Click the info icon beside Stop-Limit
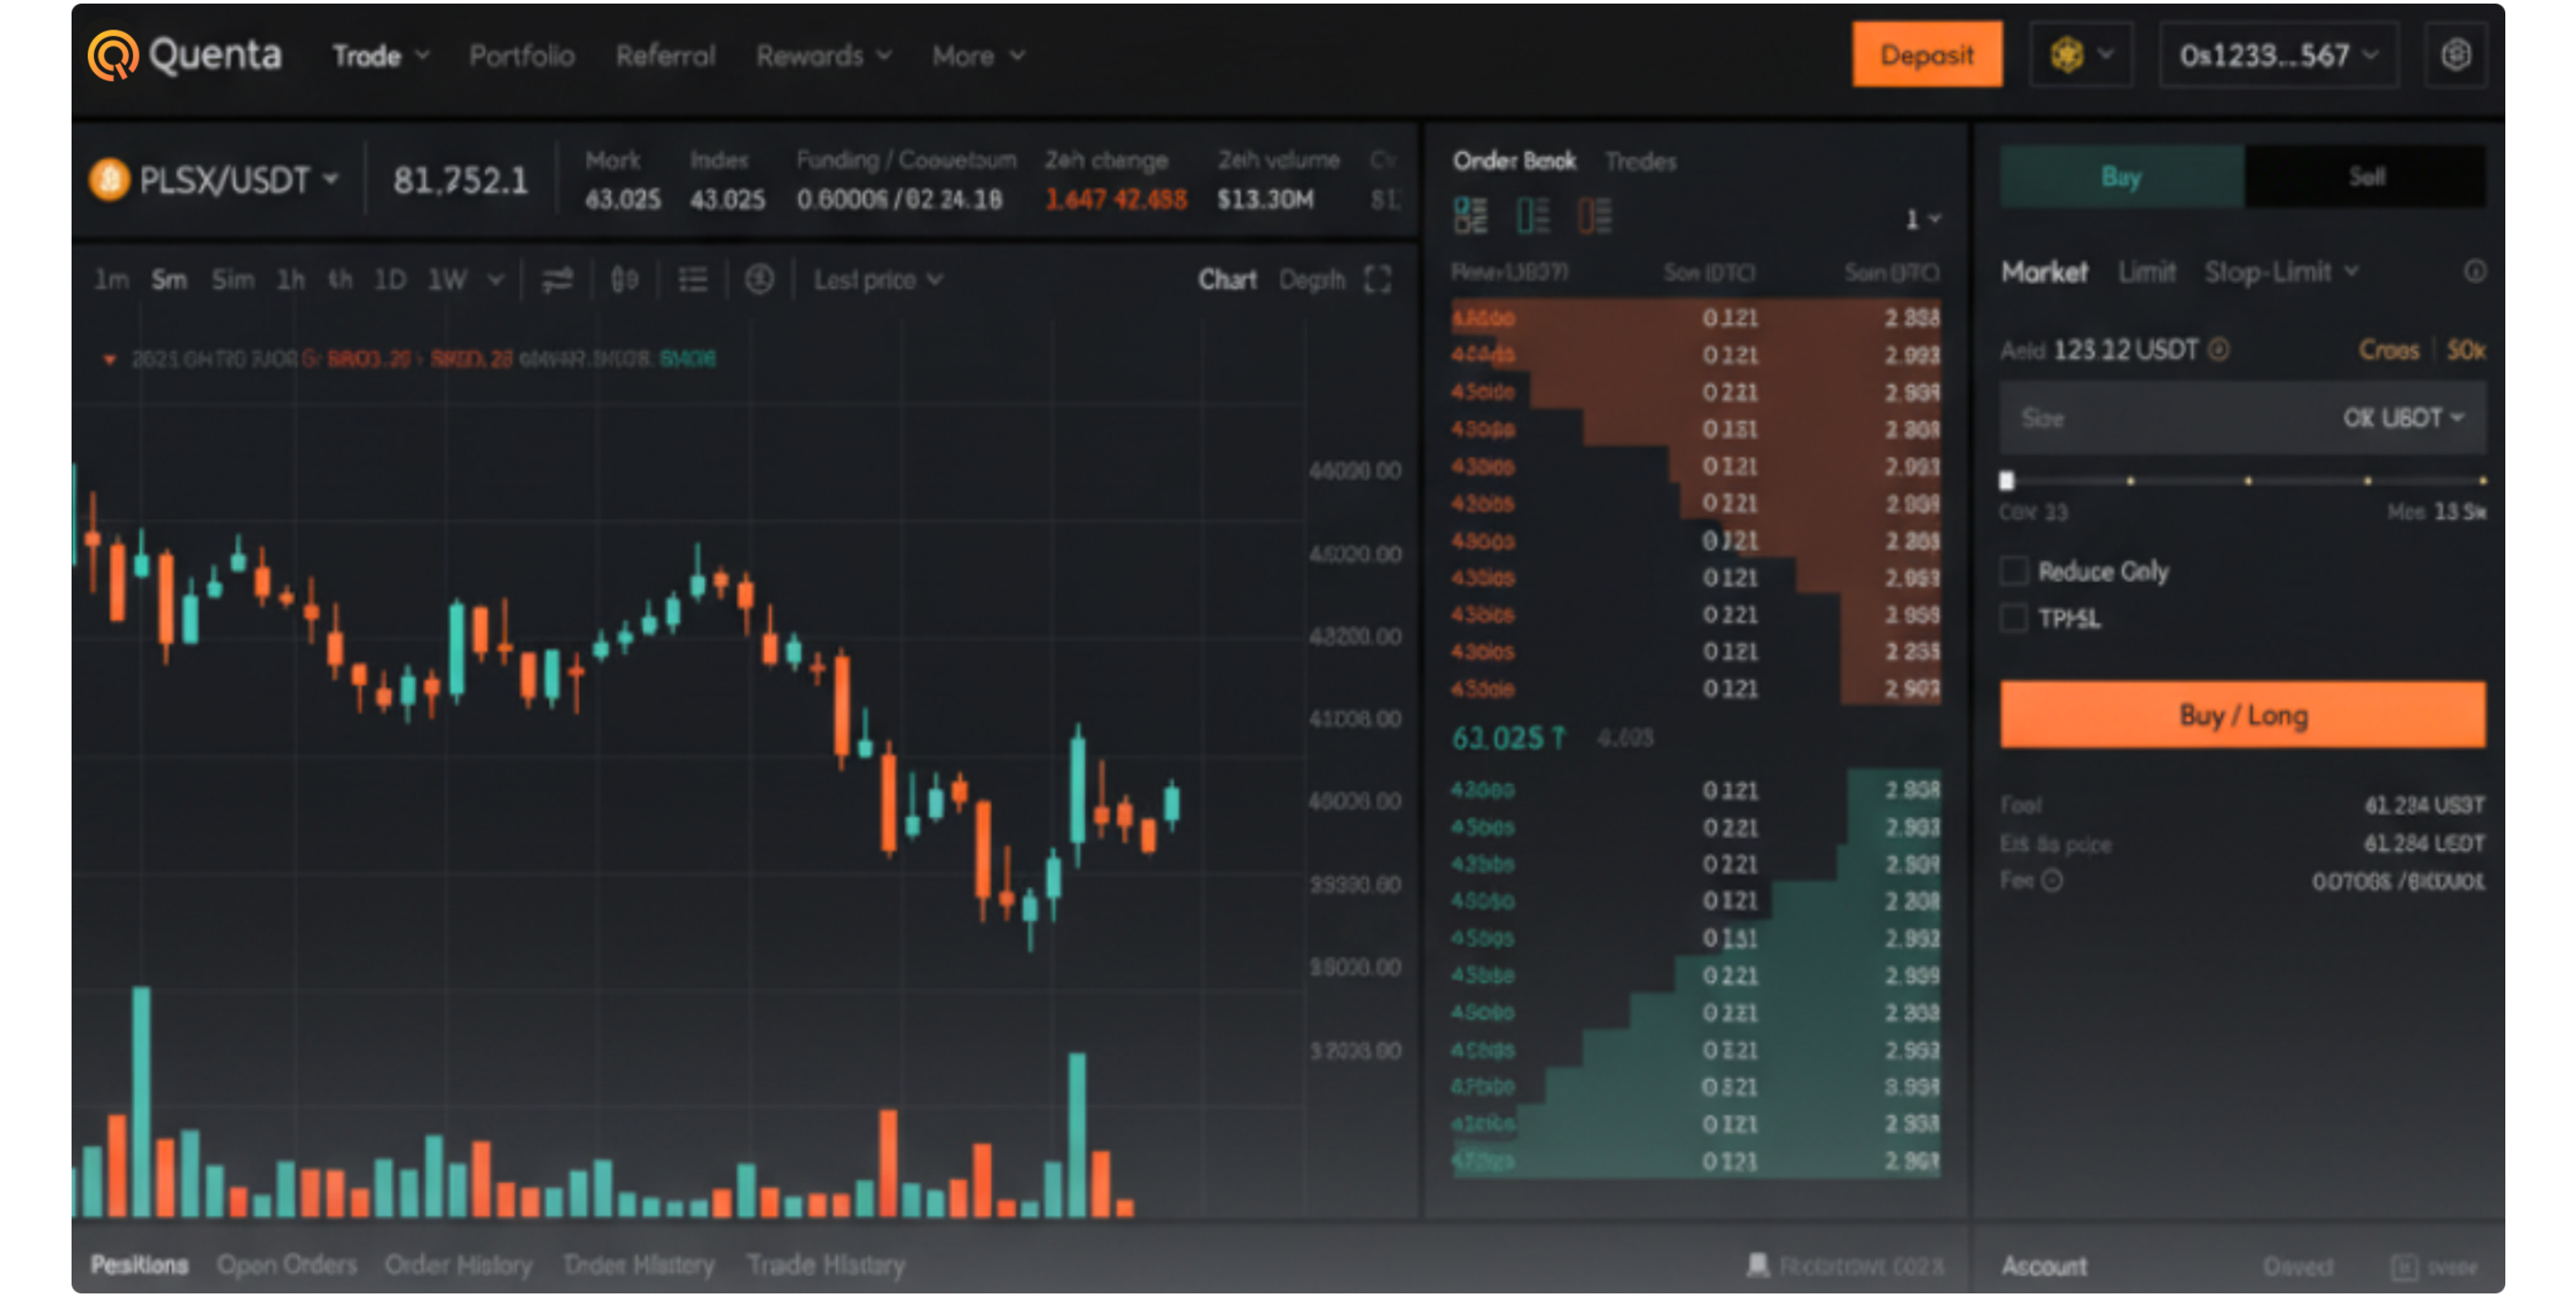 [2474, 272]
